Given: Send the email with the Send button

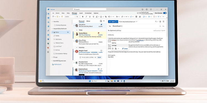Looking at the screenshot, I should click(112, 22).
